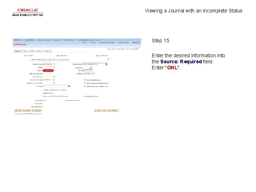Open the Commitment Control link
The width and height of the screenshot is (256, 192).
(91, 96)
